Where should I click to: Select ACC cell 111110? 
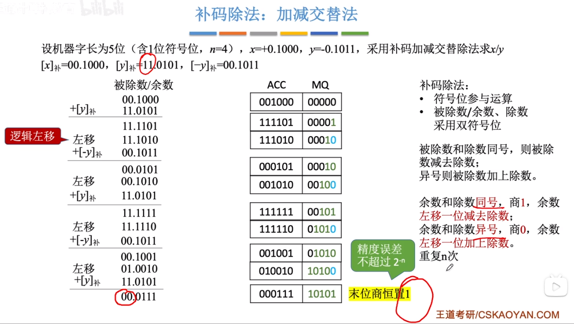(x=276, y=230)
